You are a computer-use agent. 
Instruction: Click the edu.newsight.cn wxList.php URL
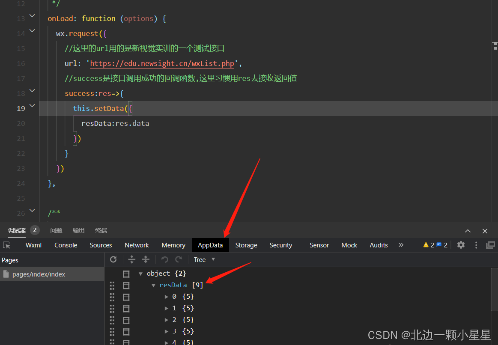pos(162,63)
